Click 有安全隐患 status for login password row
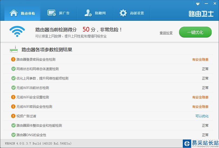219x148 pixels. pos(200,60)
